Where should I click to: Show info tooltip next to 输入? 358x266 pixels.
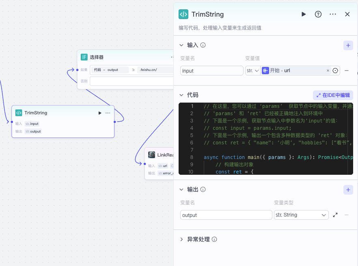click(x=203, y=45)
